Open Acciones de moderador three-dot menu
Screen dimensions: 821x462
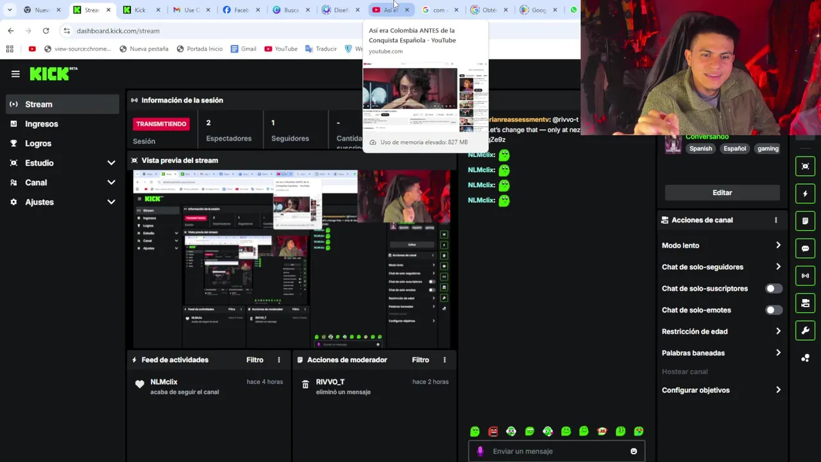coord(444,360)
